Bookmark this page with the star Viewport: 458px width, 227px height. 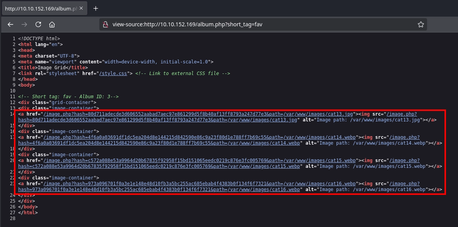[421, 24]
